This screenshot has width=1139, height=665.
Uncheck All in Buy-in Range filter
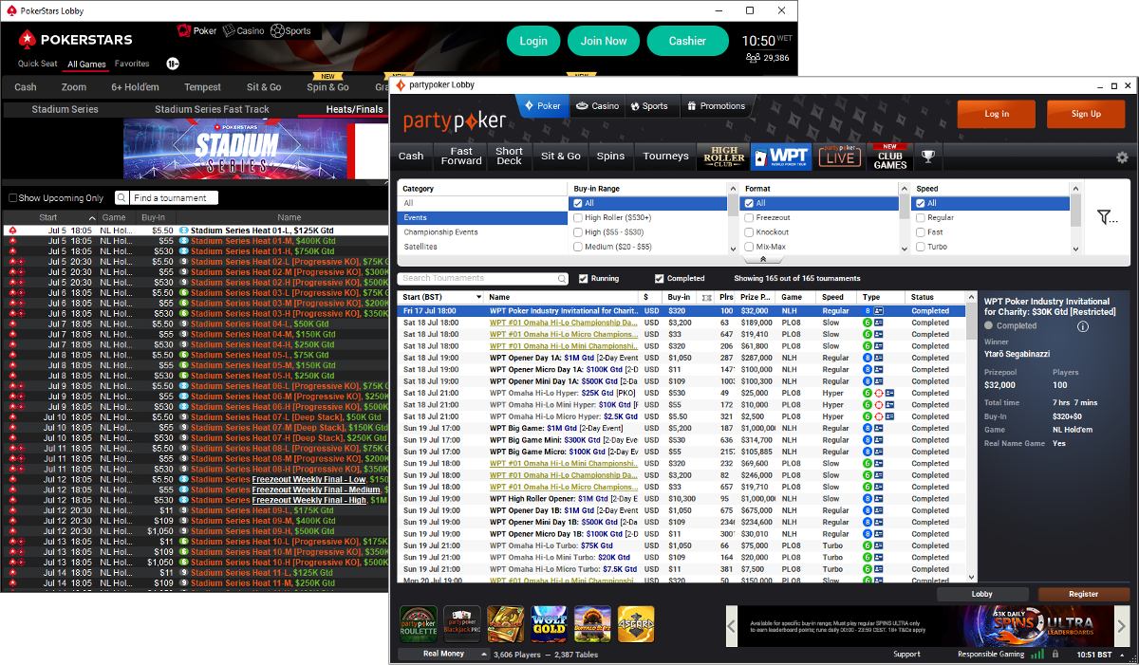point(576,203)
